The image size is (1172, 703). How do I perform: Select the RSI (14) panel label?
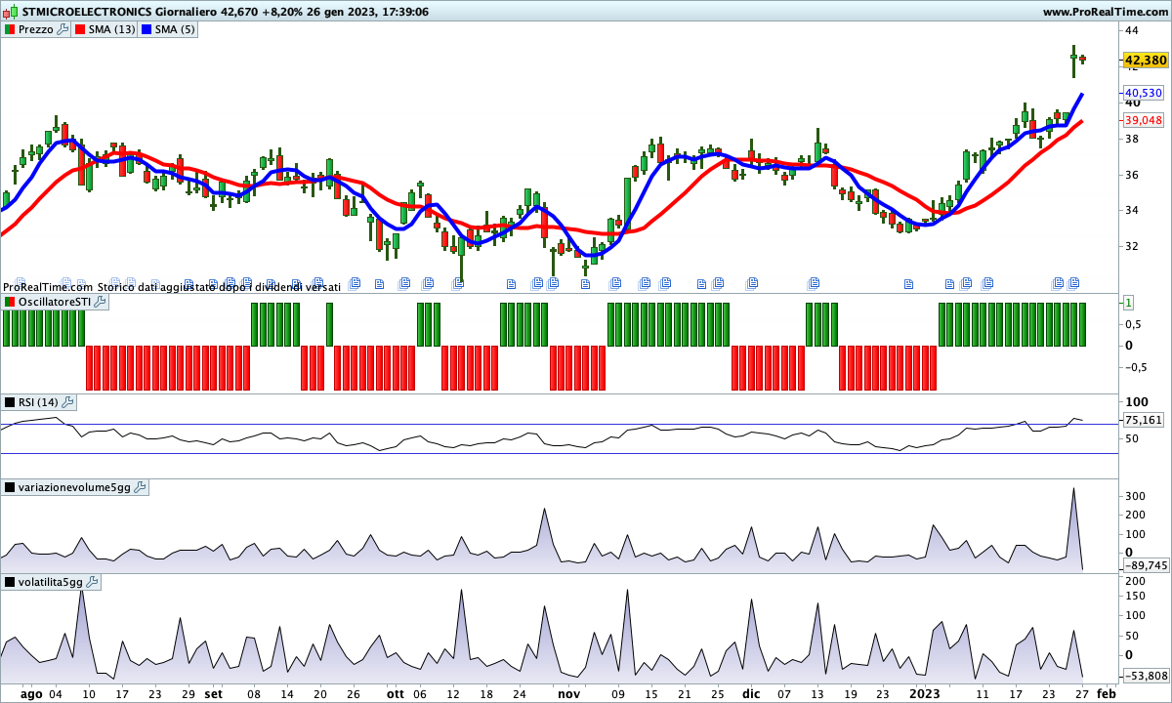point(39,402)
